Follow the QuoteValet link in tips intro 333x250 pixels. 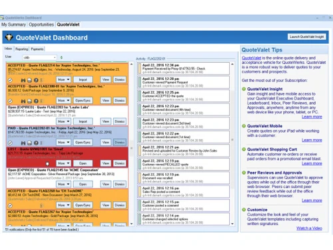[251, 58]
